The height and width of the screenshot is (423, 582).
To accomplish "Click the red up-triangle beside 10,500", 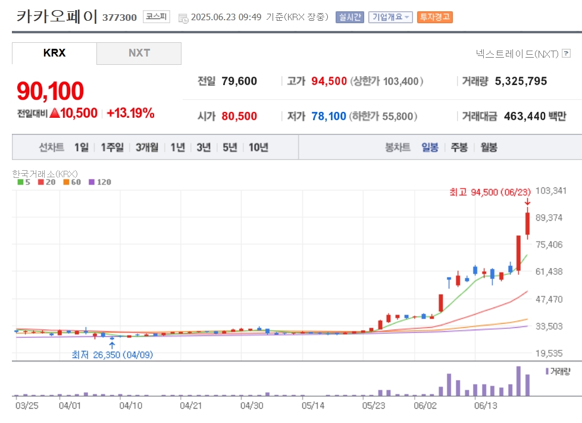I will coord(55,113).
